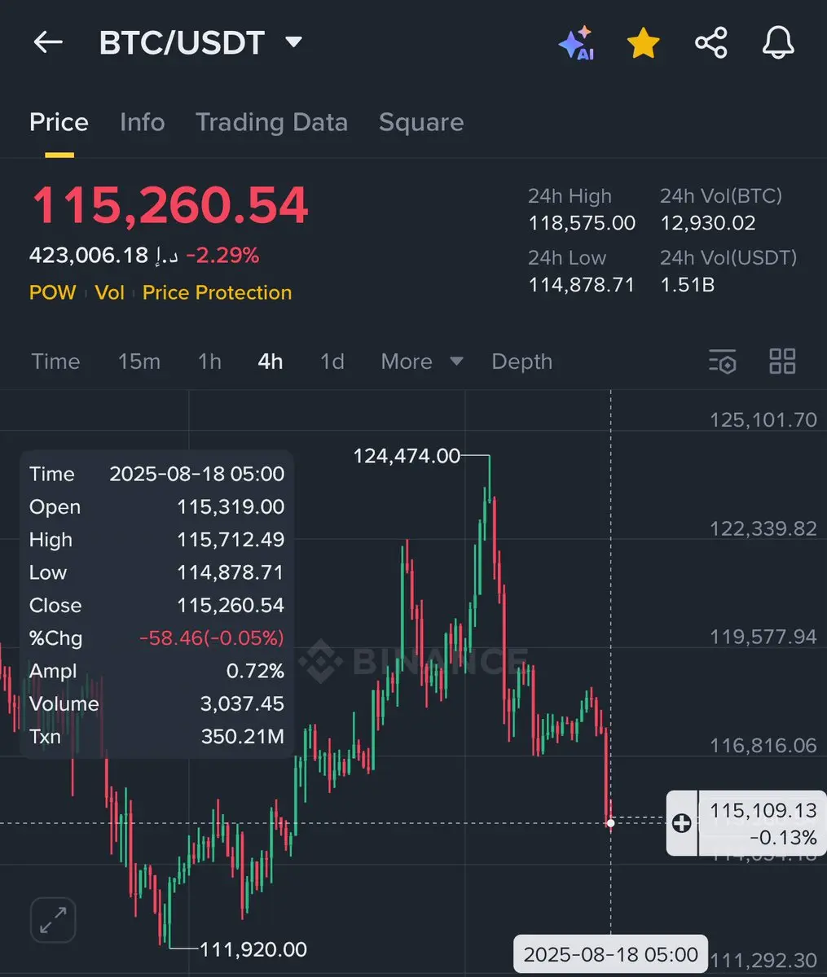The image size is (827, 977).
Task: Share the BTC/USDT chart
Action: point(710,43)
